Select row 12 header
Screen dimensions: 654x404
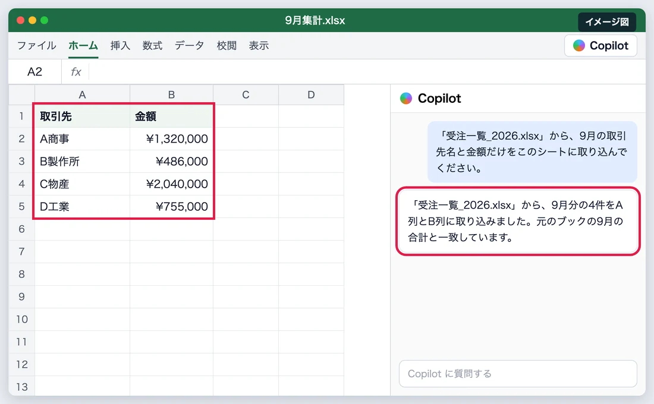pyautogui.click(x=21, y=364)
